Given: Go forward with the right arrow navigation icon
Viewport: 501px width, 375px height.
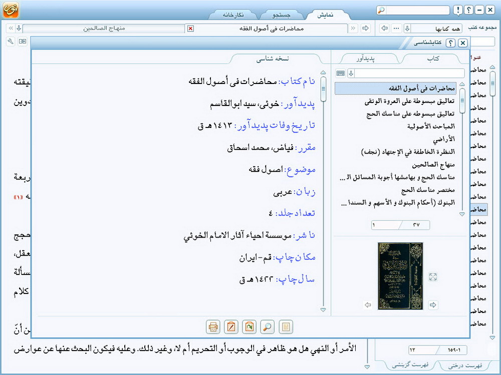Looking at the screenshot, I should point(366,28).
